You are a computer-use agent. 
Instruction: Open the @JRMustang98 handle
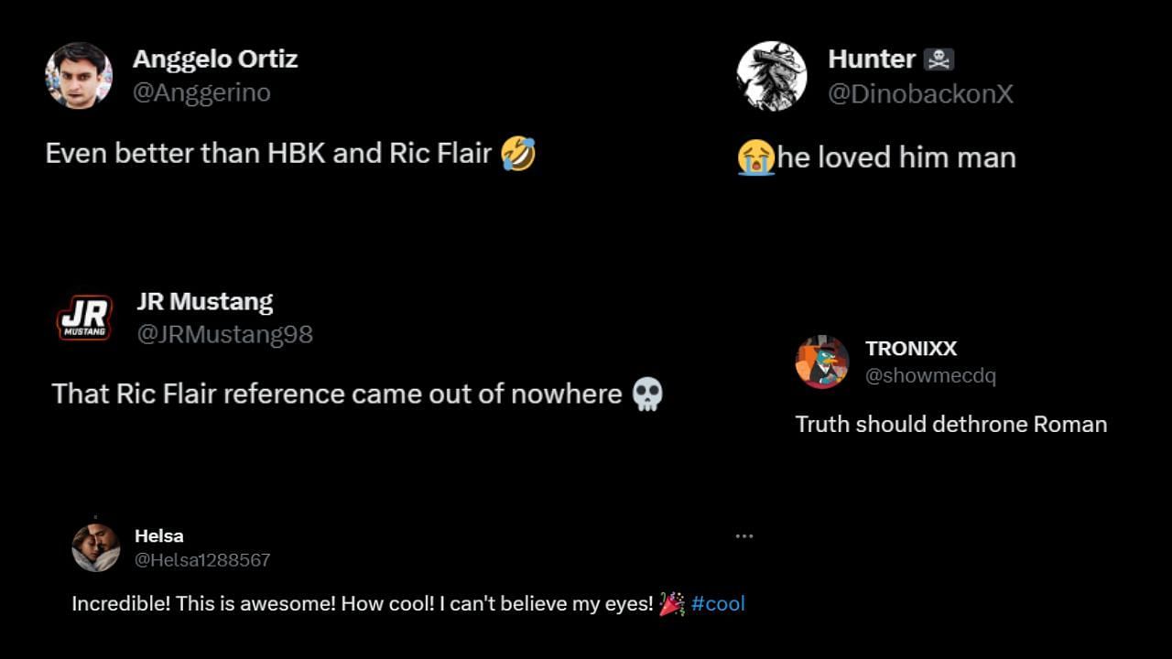pyautogui.click(x=224, y=335)
